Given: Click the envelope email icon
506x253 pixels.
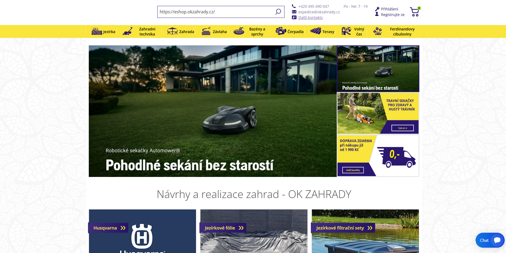Looking at the screenshot, I should [x=294, y=12].
